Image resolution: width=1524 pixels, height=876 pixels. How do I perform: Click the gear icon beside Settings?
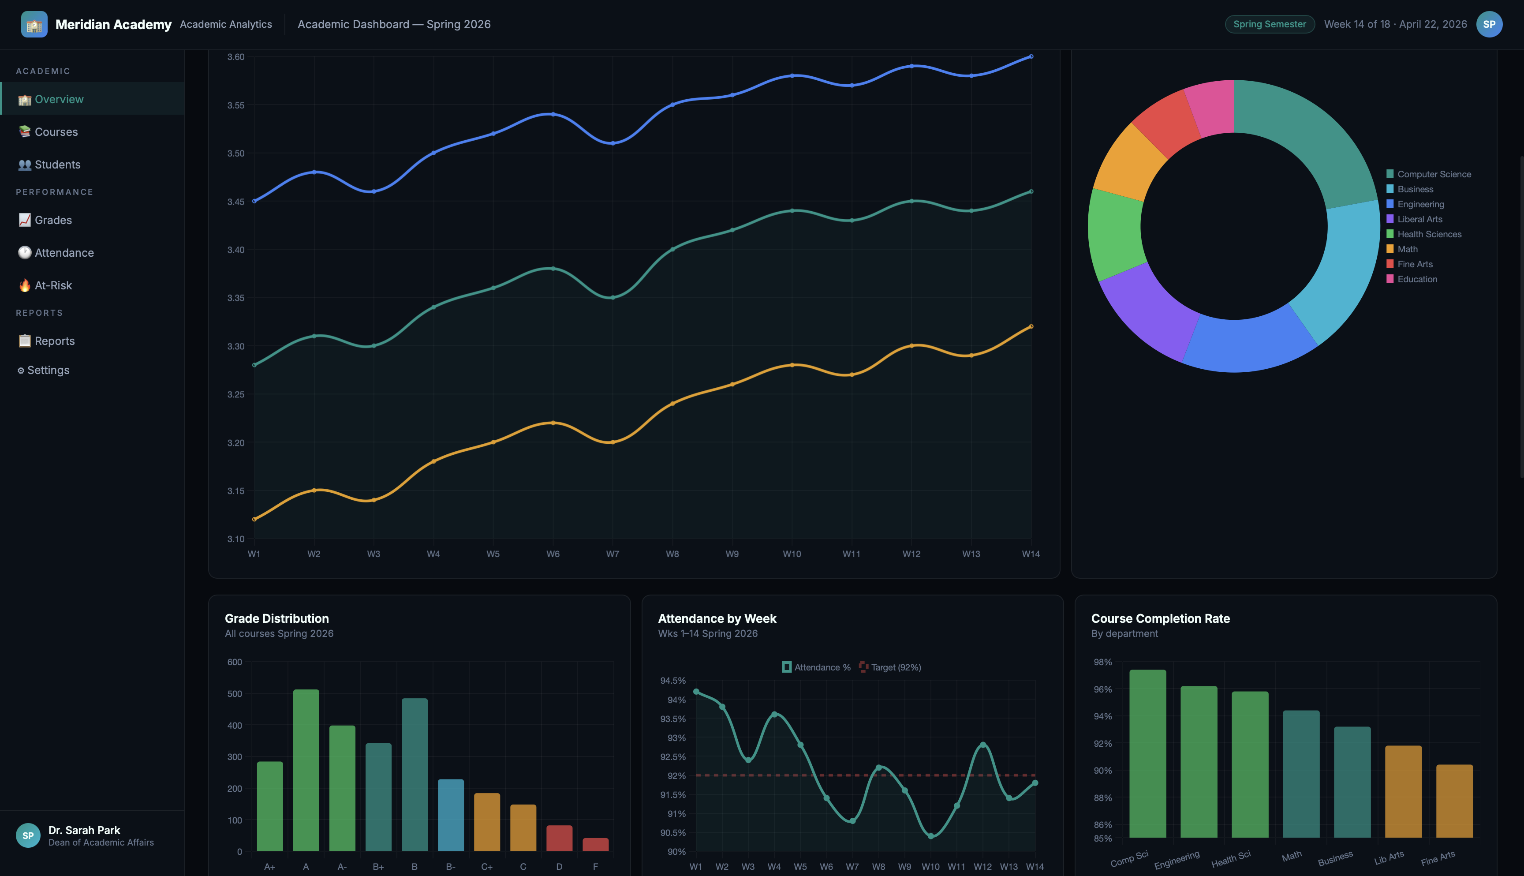pyautogui.click(x=21, y=371)
